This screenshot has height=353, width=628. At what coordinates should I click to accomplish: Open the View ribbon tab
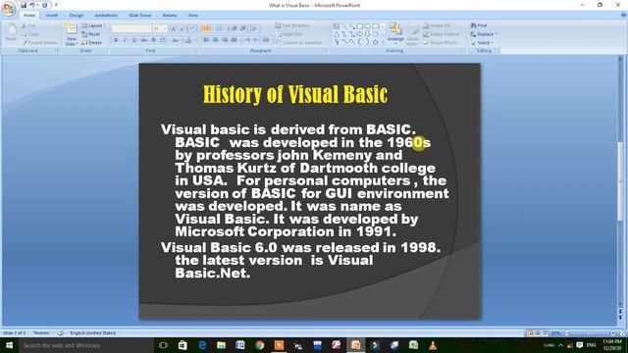[192, 16]
